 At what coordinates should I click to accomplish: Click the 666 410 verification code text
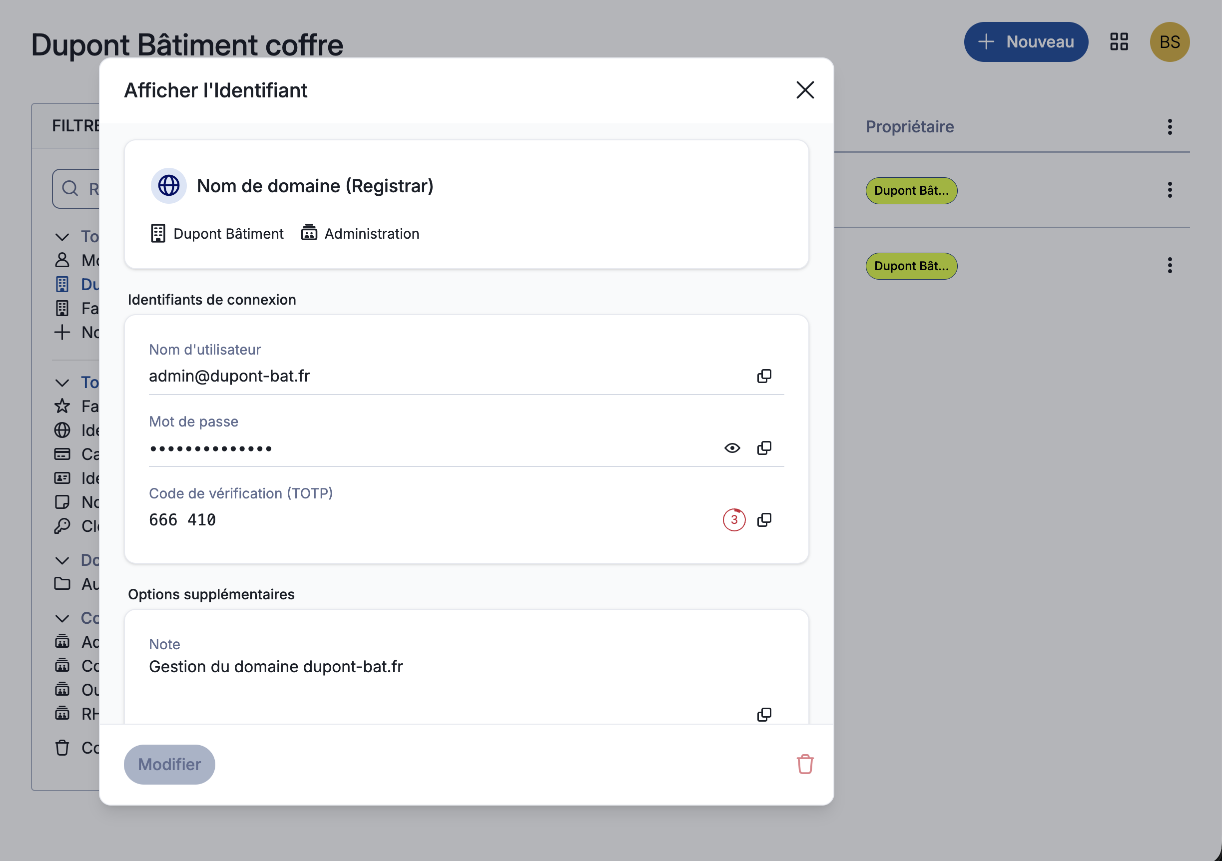pyautogui.click(x=182, y=520)
